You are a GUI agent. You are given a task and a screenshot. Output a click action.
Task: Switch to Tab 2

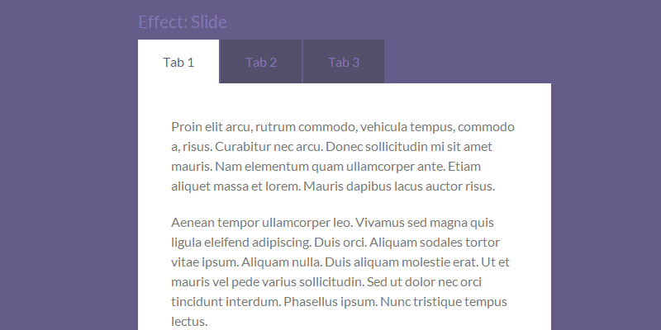coord(261,63)
